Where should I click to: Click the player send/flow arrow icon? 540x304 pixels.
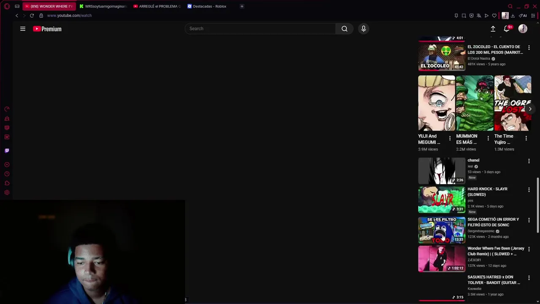point(486,16)
